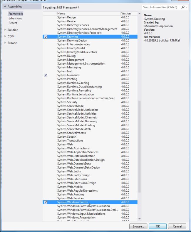Select System.Management.Instrumentation row
Image resolution: width=191 pixels, height=232 pixels.
tap(90, 63)
